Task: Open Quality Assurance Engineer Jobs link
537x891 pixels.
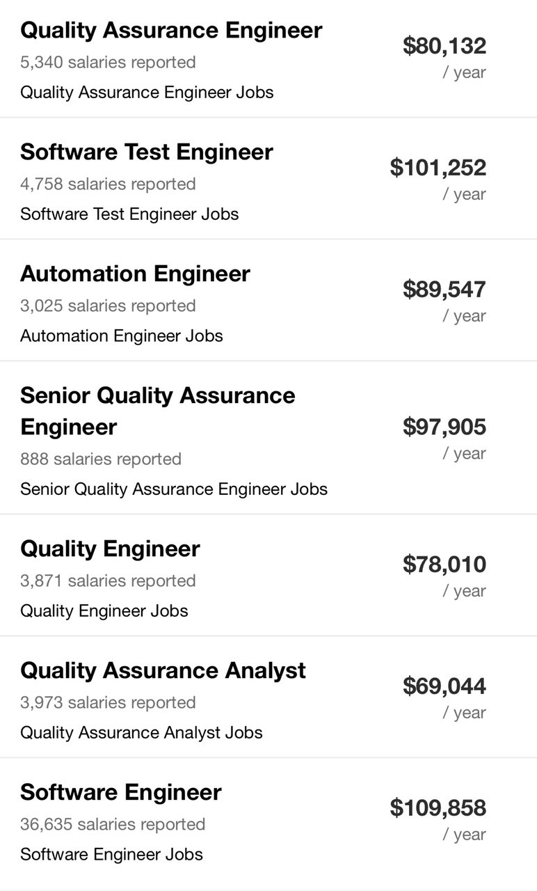Action: click(x=147, y=92)
